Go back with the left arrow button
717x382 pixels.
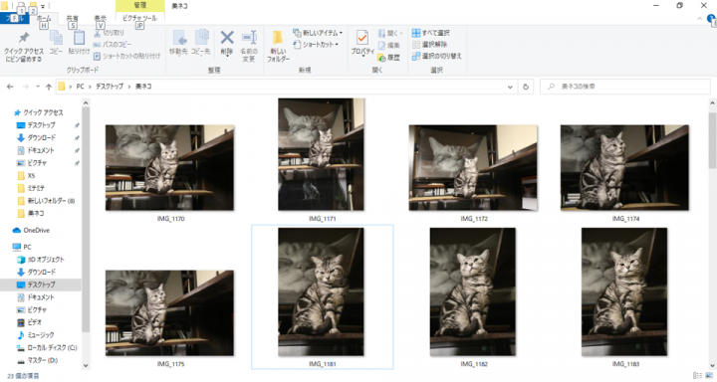click(x=10, y=87)
